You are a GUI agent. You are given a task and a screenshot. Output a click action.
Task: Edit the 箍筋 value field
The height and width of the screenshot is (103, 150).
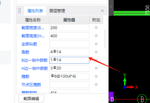coord(69,76)
